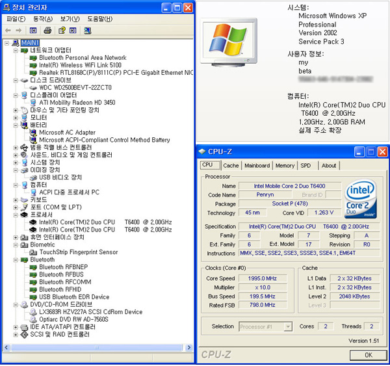Select Bluetooth RFBNEP device

click(64, 267)
